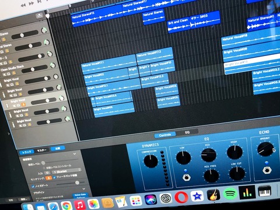Click microphone icon of the highlighted Bright Vocal track
This screenshot has width=280, height=210.
pos(7,105)
